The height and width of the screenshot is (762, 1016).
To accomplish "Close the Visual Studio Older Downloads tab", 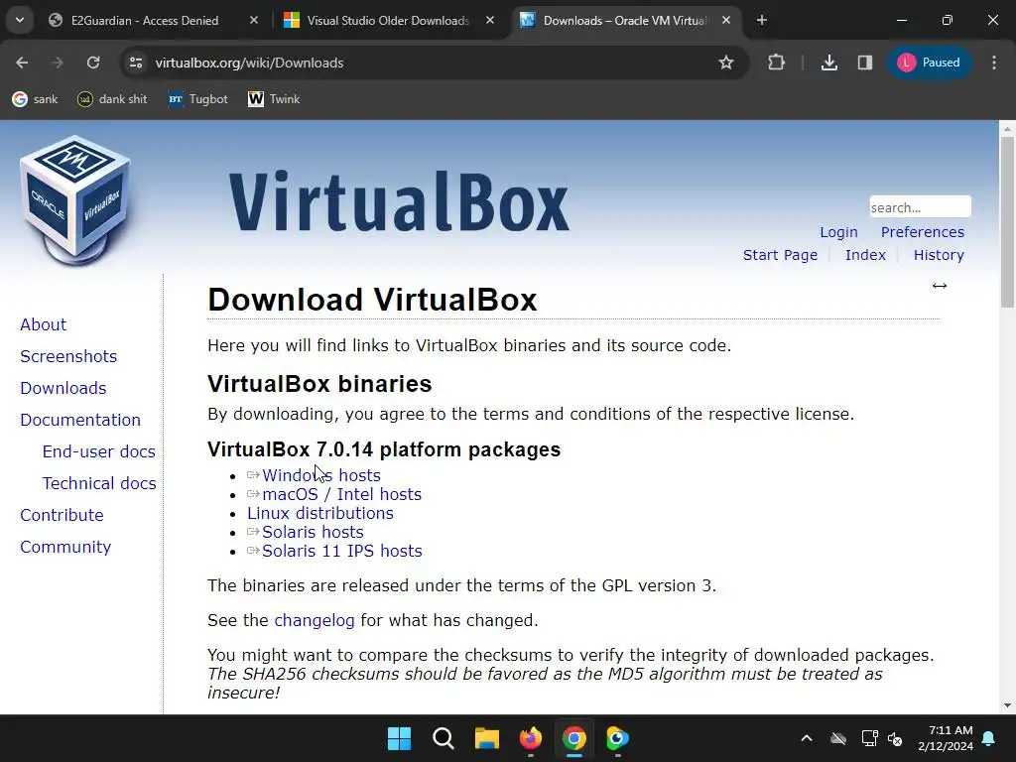I will (x=490, y=21).
